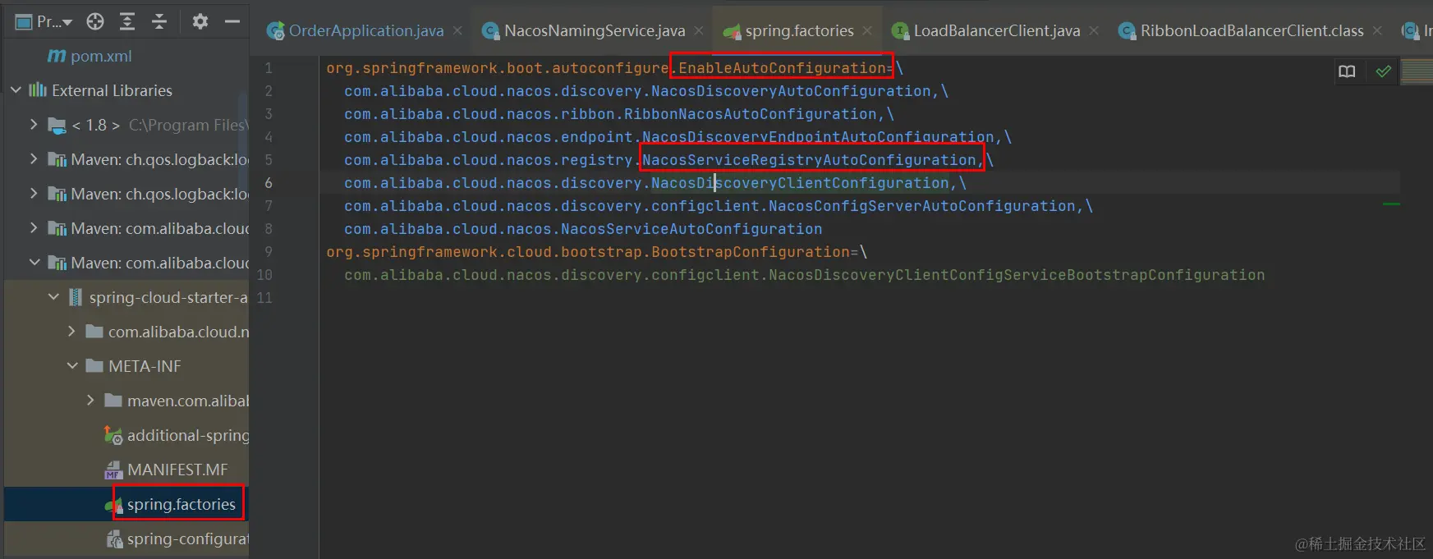Viewport: 1433px width, 559px height.
Task: Click the Expand All icon in Project toolbar
Action: [127, 22]
